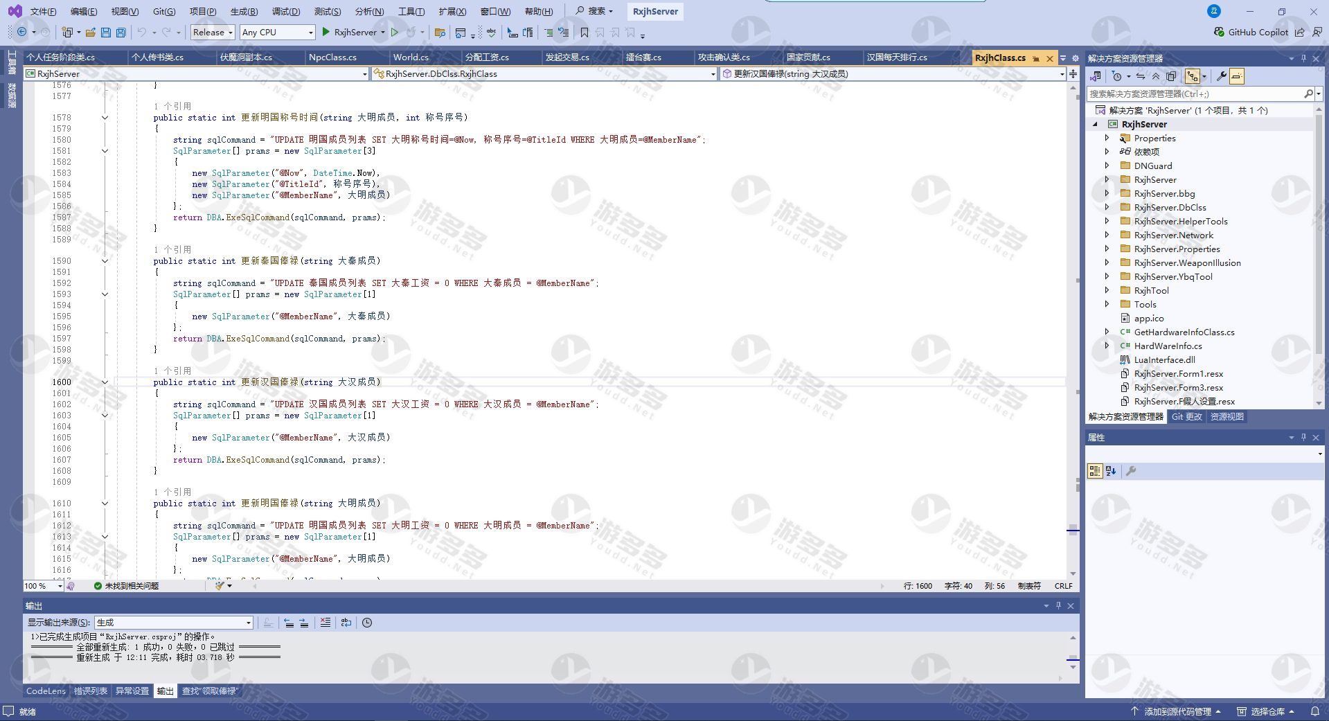Click the 搜索 button in title bar
Screen dimensions: 1329x721
594,11
